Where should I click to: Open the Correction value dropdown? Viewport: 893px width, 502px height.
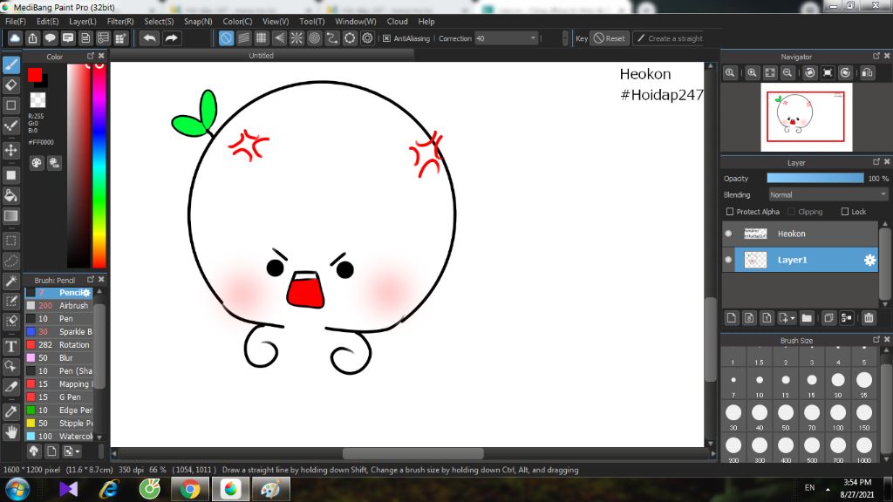click(533, 38)
